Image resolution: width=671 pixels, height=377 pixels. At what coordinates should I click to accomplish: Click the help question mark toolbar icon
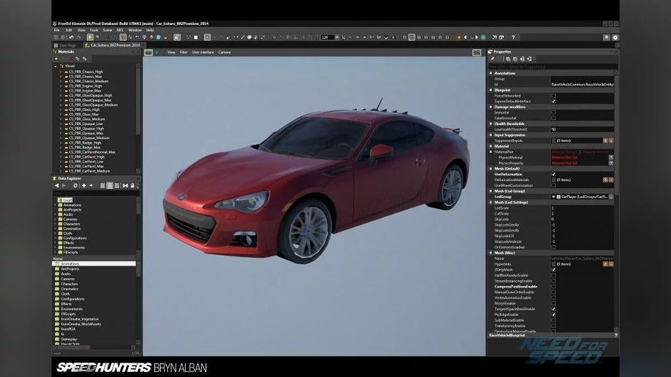tap(513, 37)
